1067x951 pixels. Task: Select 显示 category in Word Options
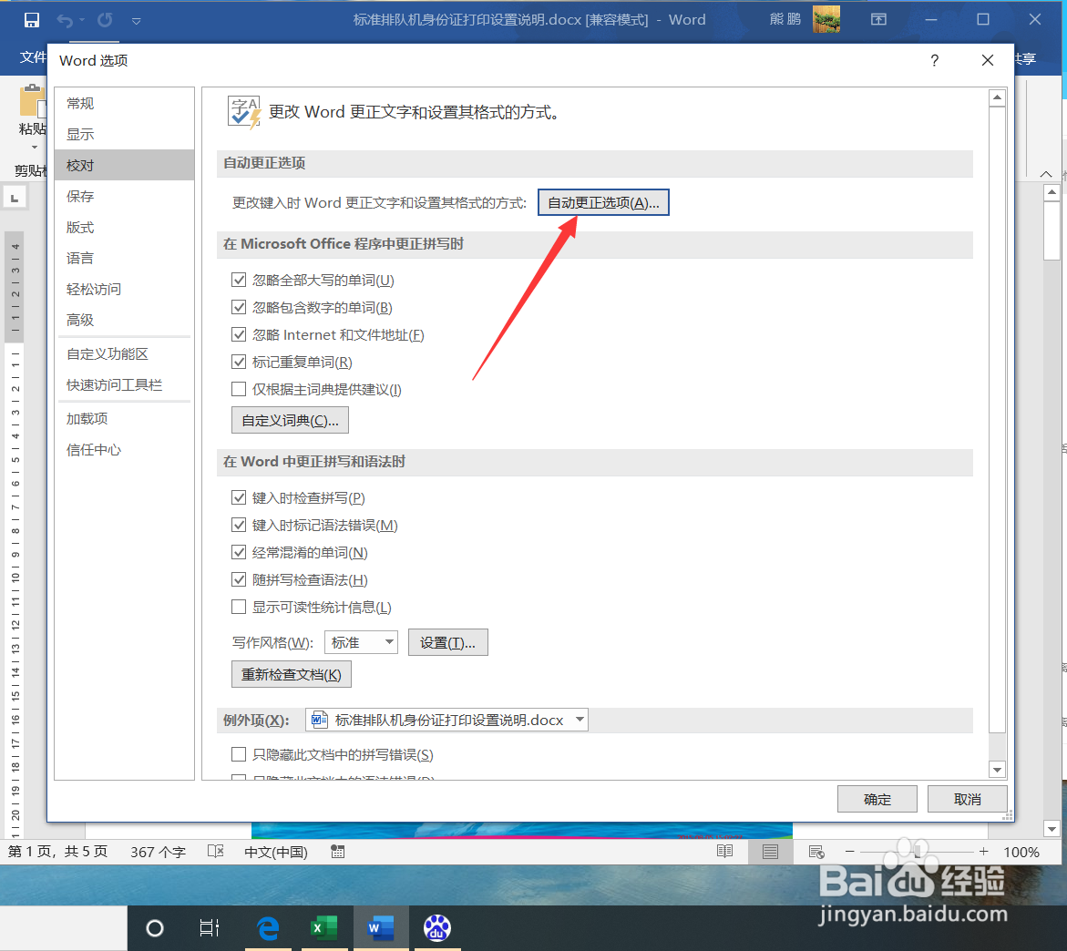point(125,134)
